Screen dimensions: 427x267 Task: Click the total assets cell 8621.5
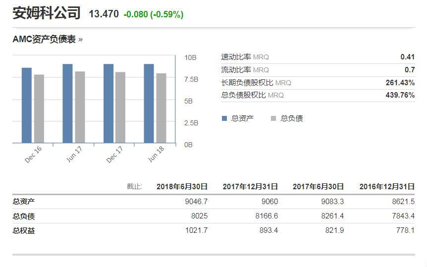(x=403, y=202)
